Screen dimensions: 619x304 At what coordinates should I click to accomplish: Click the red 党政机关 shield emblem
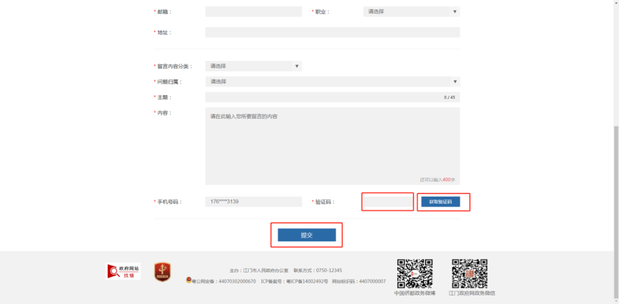click(x=162, y=271)
